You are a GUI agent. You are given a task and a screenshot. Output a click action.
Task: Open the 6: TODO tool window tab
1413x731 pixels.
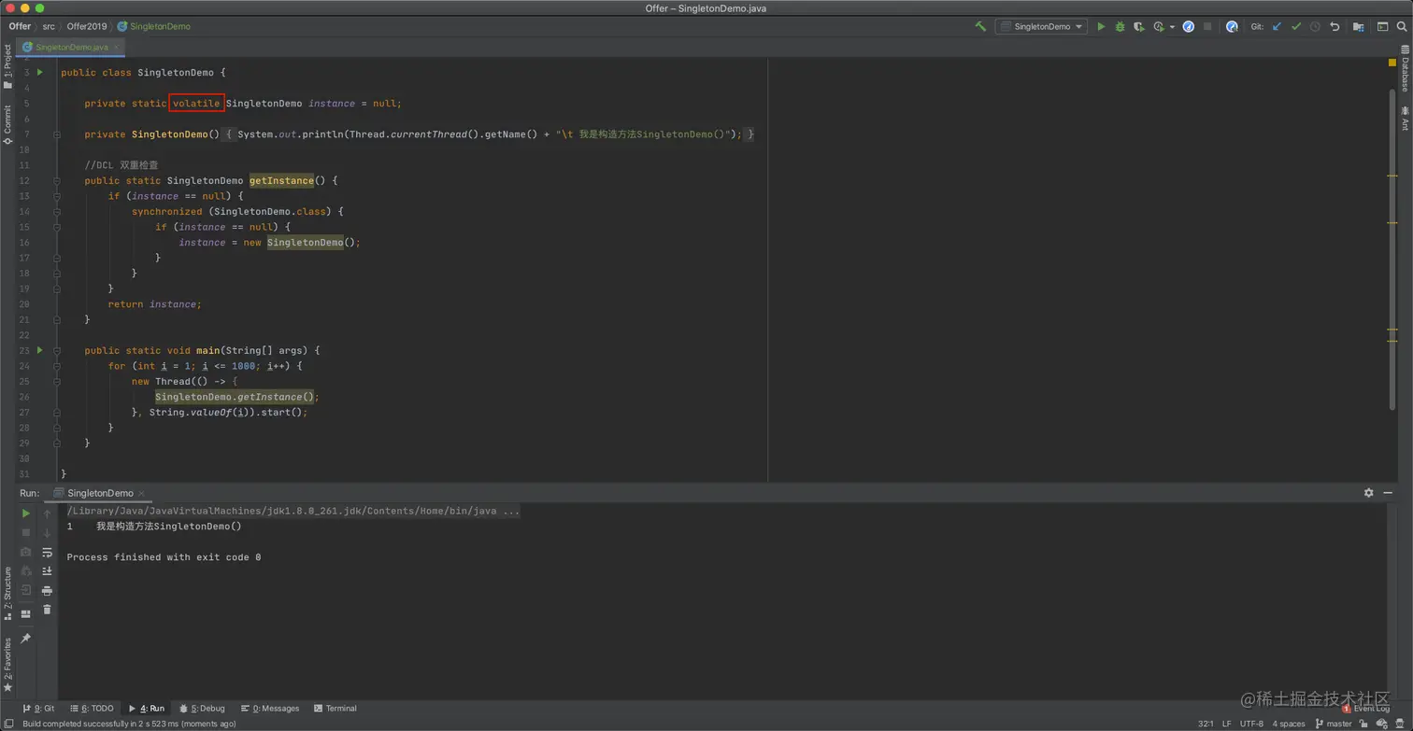(92, 709)
